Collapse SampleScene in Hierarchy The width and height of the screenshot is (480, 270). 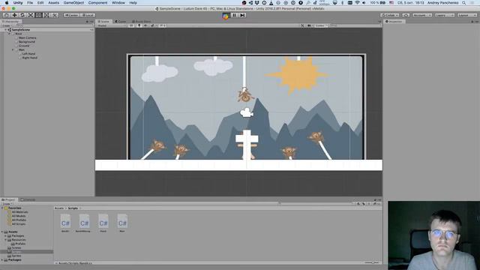[5, 30]
